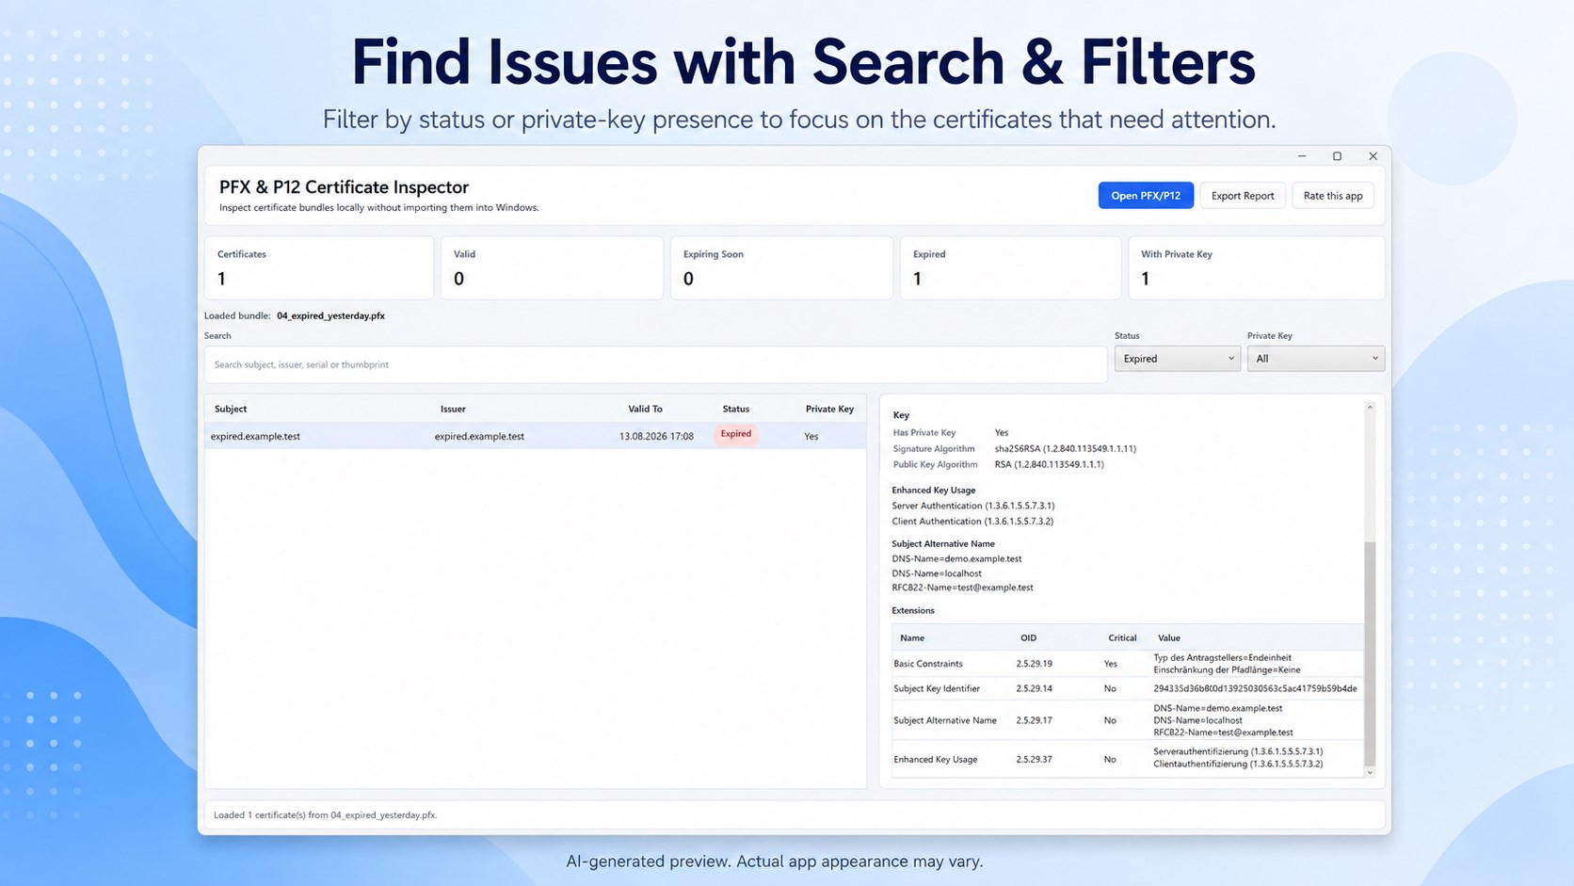Click the loaded bundle name 04_expired_yesterday.pfx
Image resolution: width=1574 pixels, height=886 pixels.
pos(330,315)
